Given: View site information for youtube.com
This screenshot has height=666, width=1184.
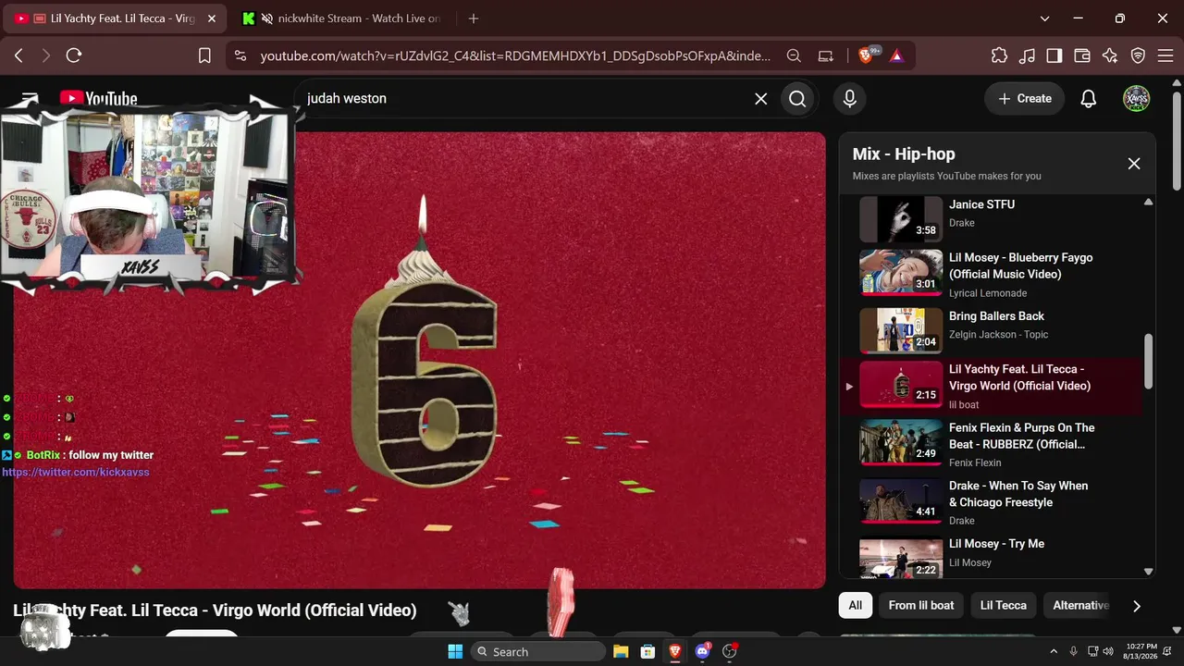Looking at the screenshot, I should pyautogui.click(x=240, y=55).
